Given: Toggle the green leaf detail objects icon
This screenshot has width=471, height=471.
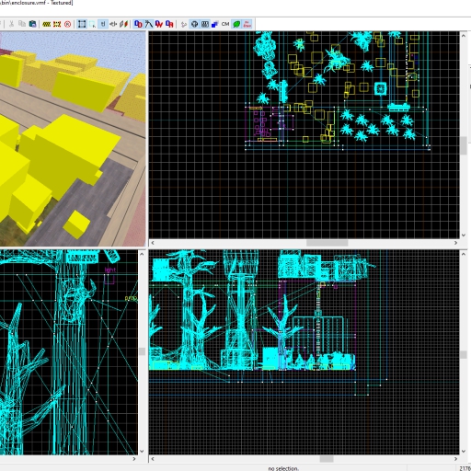Looking at the screenshot, I should 236,24.
